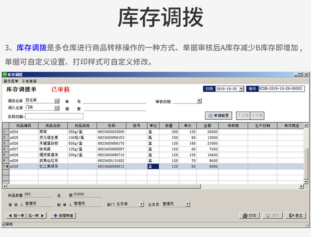Image resolution: width=311 pixels, height=237 pixels.
Task: Click the vertical scrollbar up arrow
Action: point(306,125)
